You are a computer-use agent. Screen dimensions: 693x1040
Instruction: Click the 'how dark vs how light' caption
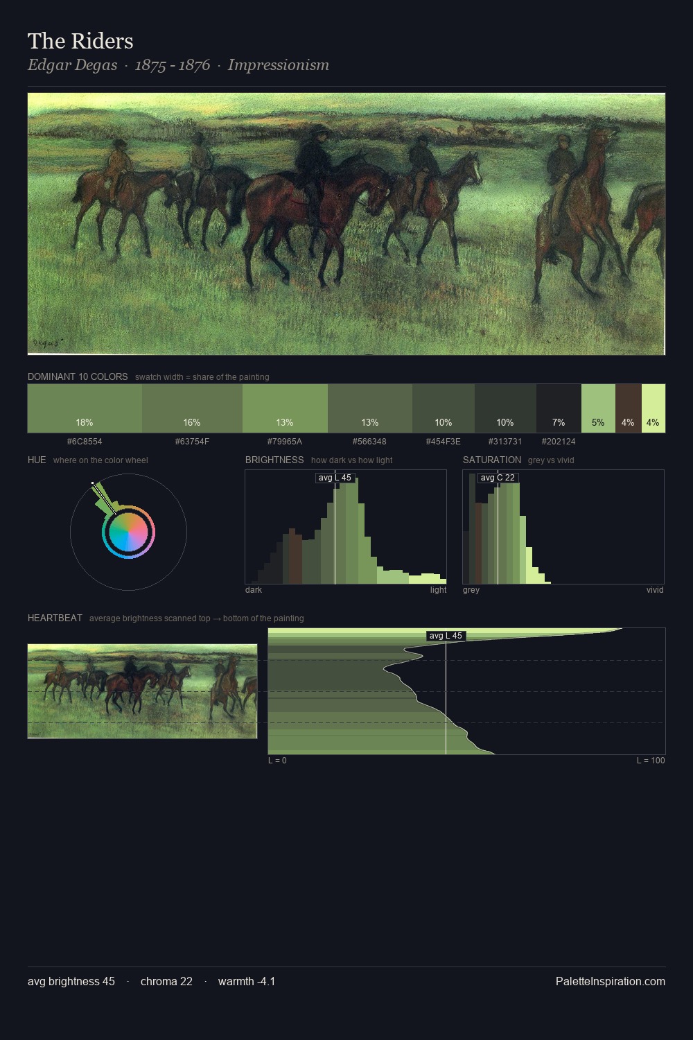pos(352,460)
